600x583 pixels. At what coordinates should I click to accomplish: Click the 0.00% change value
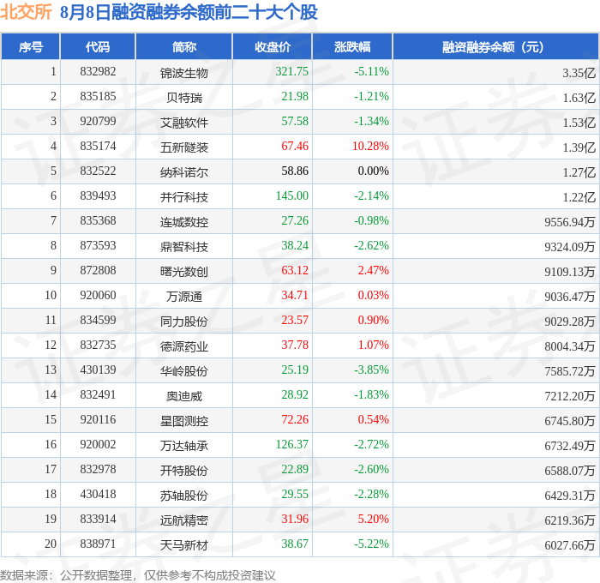(373, 171)
